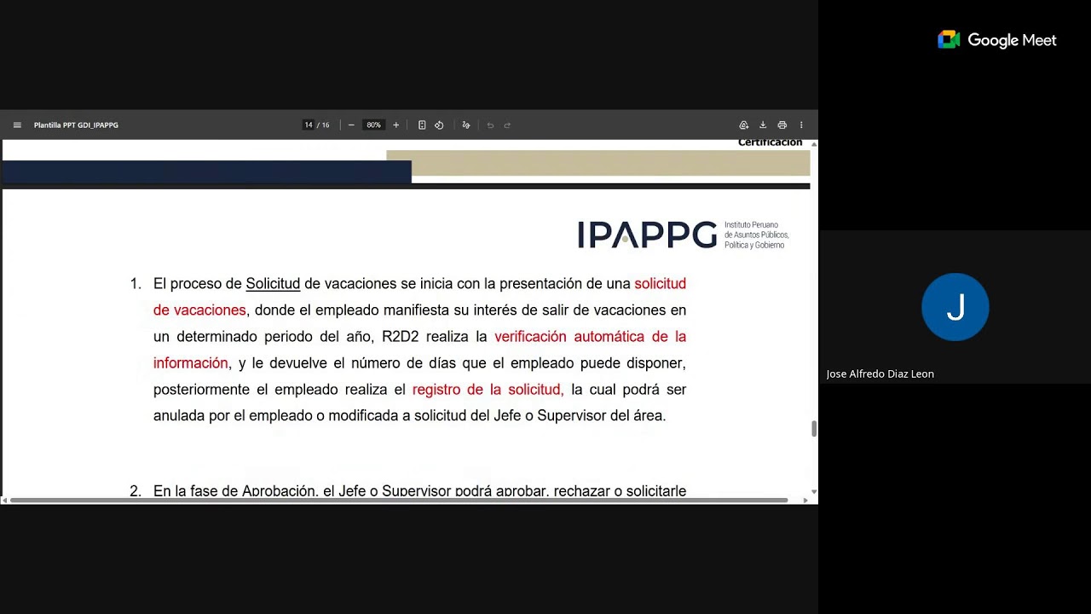Viewport: 1091px width, 614px height.
Task: Print the PDF document
Action: [782, 125]
